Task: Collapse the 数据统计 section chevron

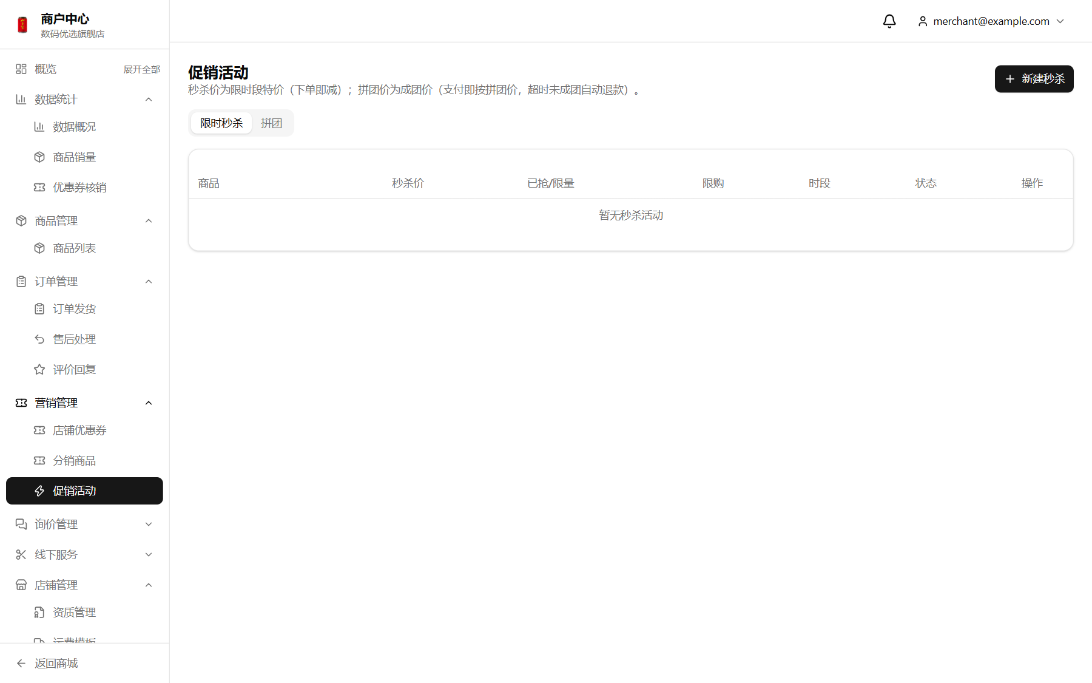Action: [149, 100]
